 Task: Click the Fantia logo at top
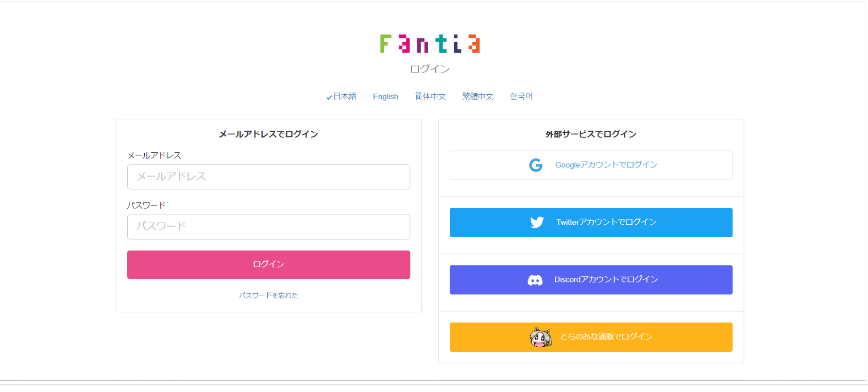click(x=430, y=44)
